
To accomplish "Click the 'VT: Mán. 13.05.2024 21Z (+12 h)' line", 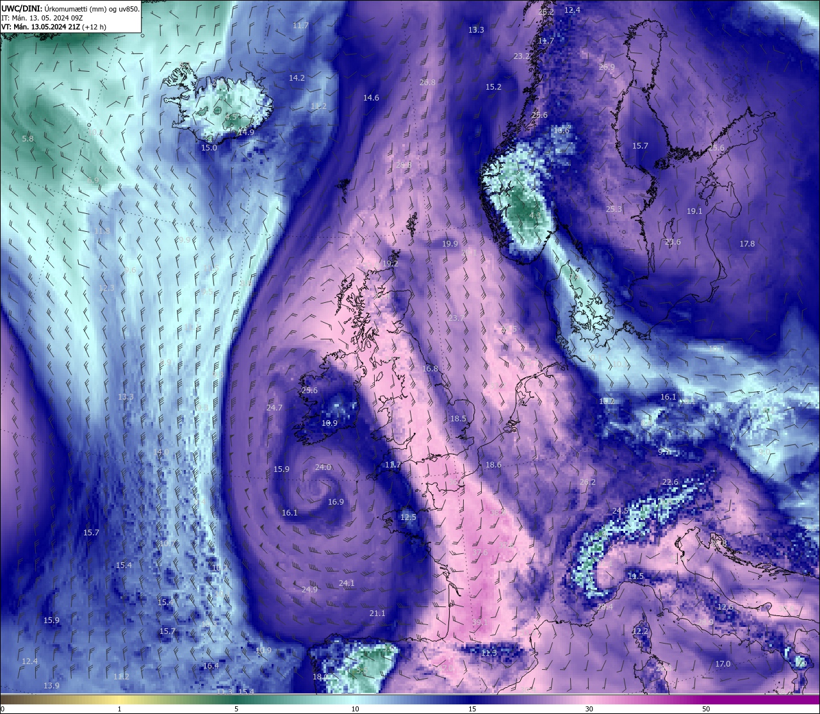I will (x=54, y=27).
